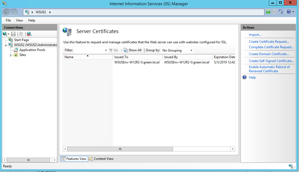Click the certificate list horizontal scrollbar thumb
The width and height of the screenshot is (299, 172).
click(x=120, y=149)
